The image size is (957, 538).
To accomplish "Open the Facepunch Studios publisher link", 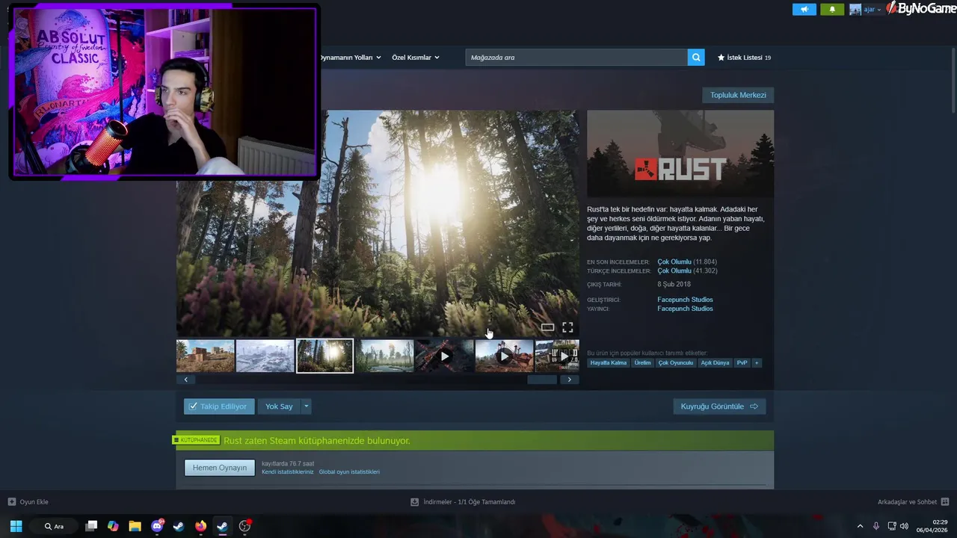I will click(x=685, y=309).
